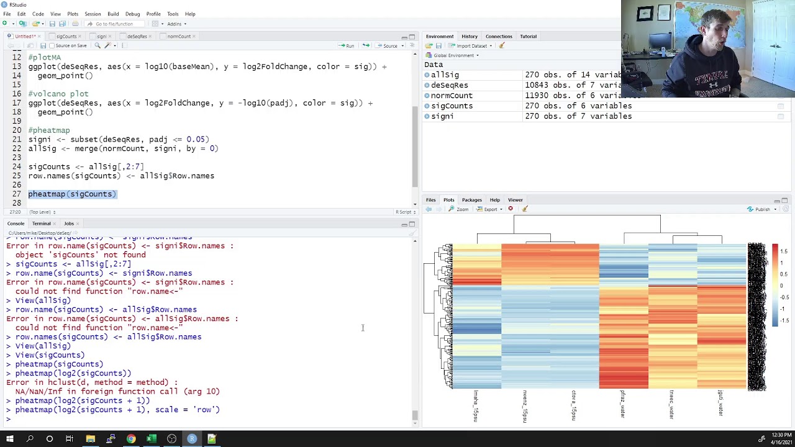Zoom the plot in a new window
This screenshot has height=447, width=795.
(x=458, y=209)
